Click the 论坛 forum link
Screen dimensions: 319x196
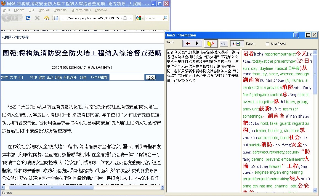[50, 77]
